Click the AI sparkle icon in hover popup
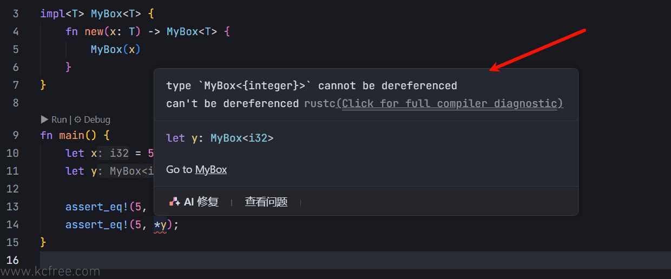Image resolution: width=671 pixels, height=279 pixels. coord(174,202)
